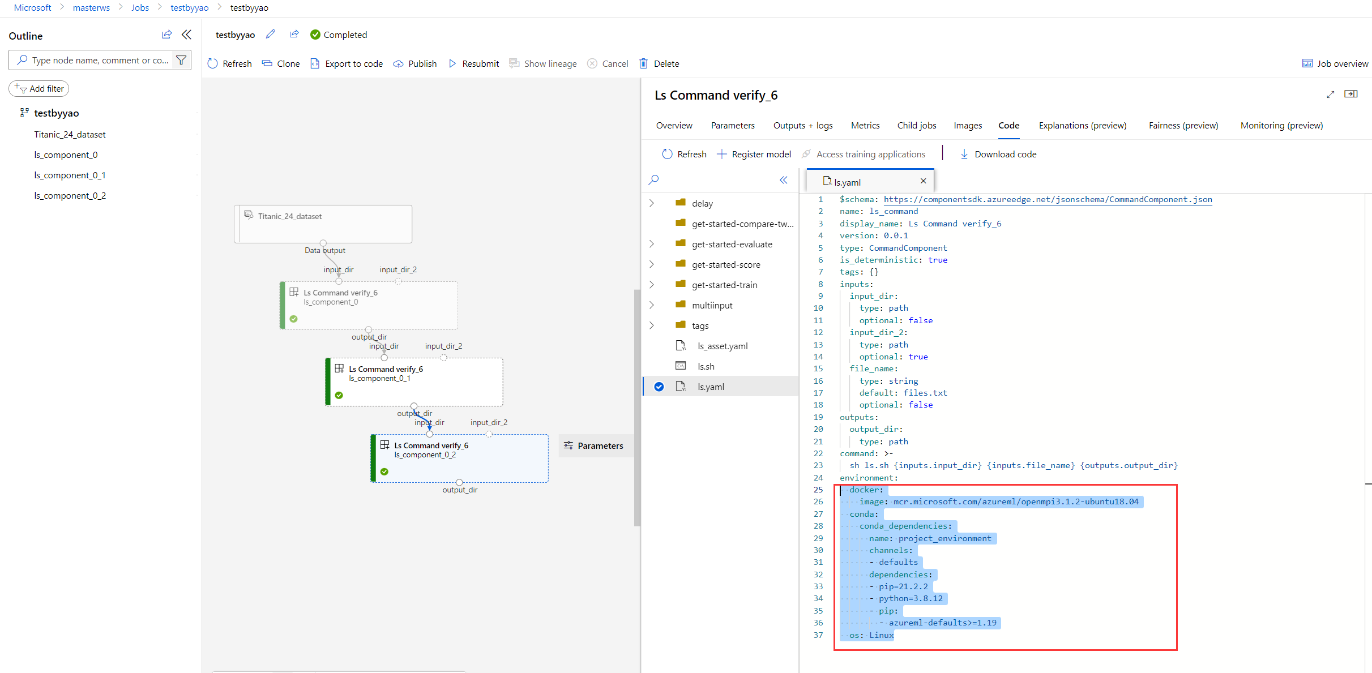
Task: Click Download code icon
Action: click(964, 154)
